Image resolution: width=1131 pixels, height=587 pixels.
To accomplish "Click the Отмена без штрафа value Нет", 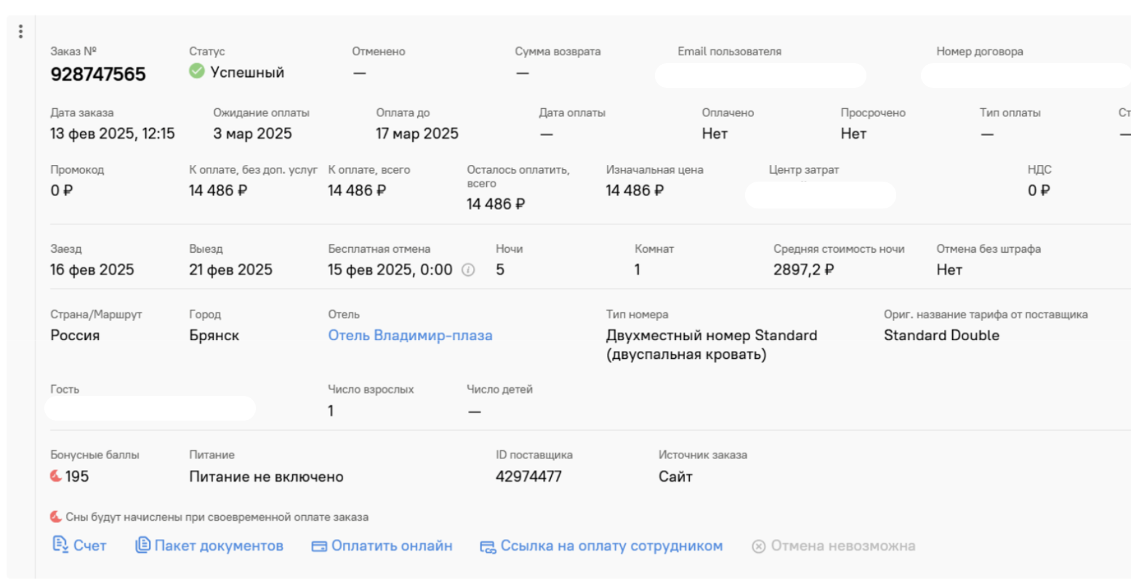I will [949, 270].
